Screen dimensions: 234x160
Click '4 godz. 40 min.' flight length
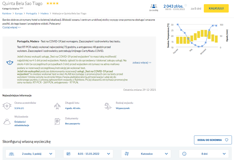pyautogui.click(x=73, y=108)
